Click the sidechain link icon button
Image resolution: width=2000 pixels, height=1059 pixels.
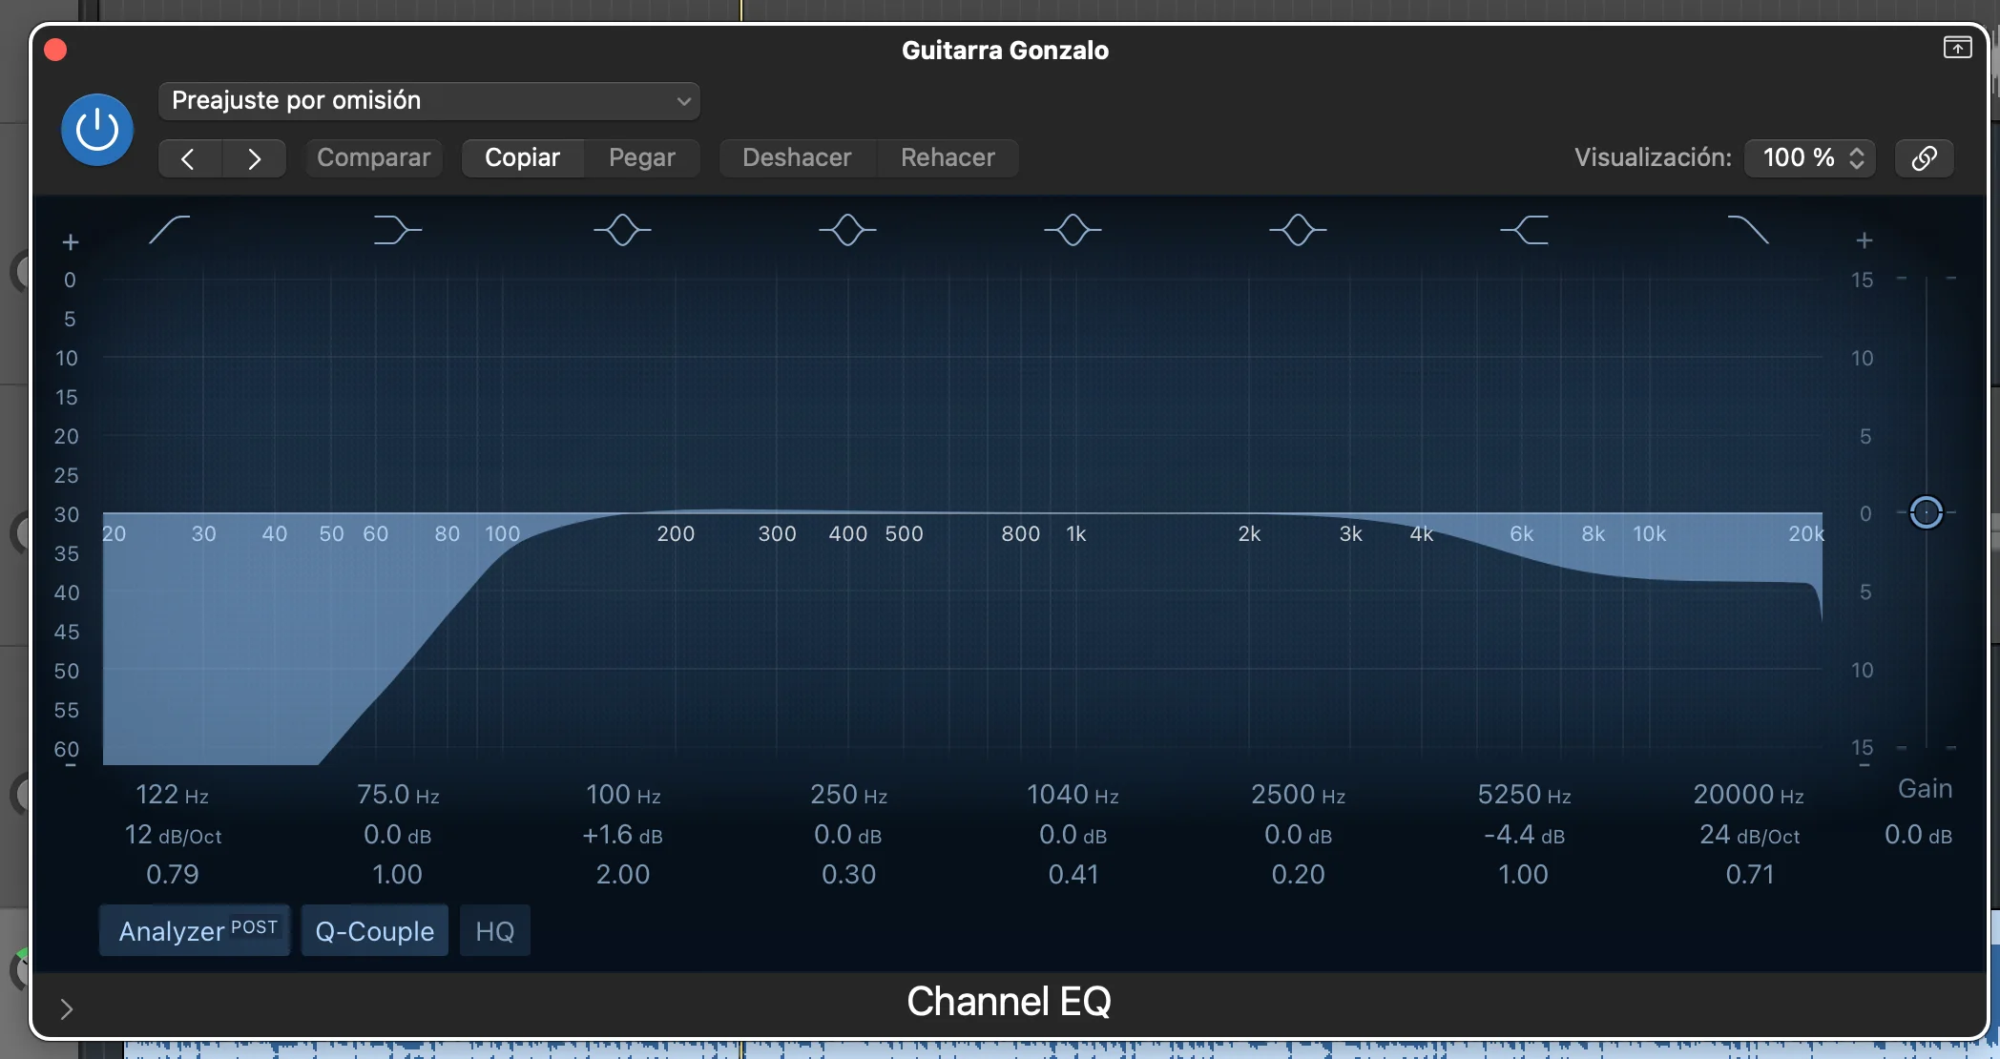coord(1924,157)
